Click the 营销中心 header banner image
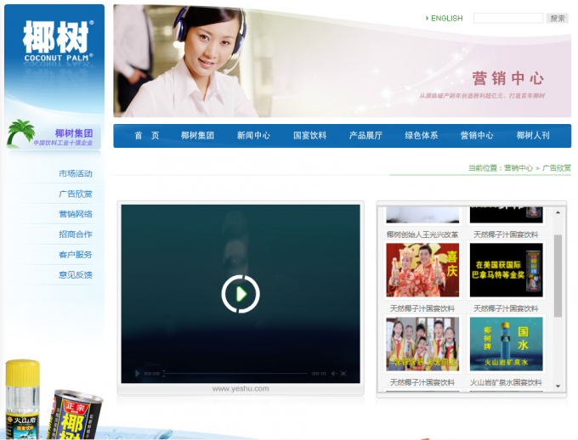Image resolution: width=578 pixels, height=440 pixels. coord(342,61)
